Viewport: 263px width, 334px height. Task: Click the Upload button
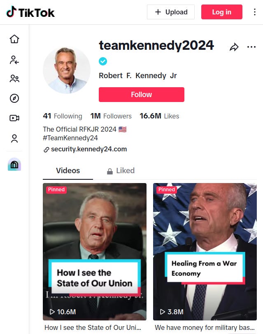click(x=171, y=12)
